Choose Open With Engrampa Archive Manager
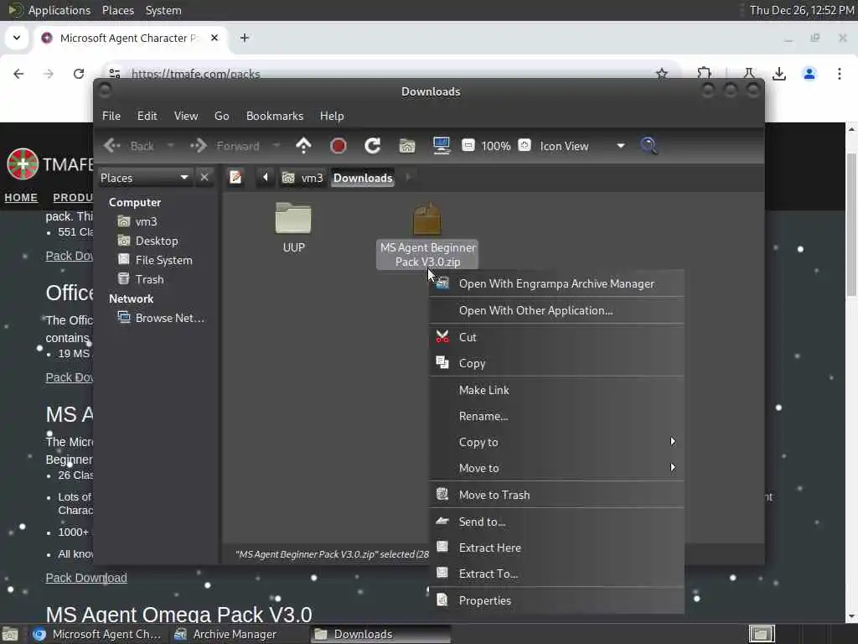Viewport: 858px width, 644px height. (x=557, y=283)
